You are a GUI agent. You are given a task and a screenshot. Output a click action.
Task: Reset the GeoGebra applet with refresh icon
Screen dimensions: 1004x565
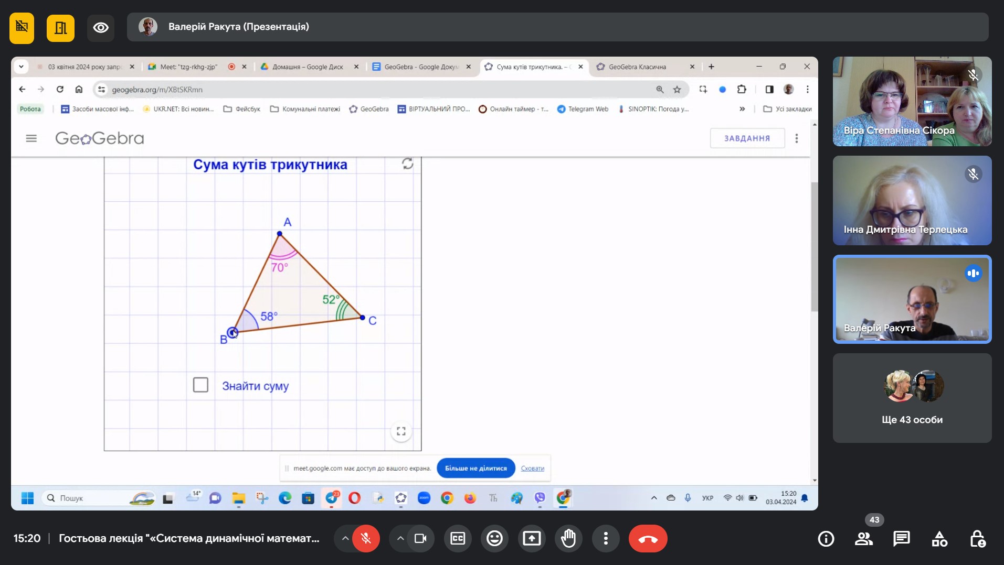tap(407, 164)
